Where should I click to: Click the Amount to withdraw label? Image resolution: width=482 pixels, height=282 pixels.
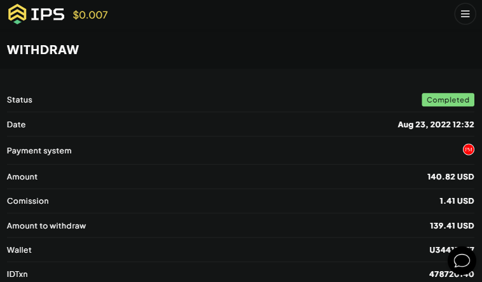(x=46, y=226)
